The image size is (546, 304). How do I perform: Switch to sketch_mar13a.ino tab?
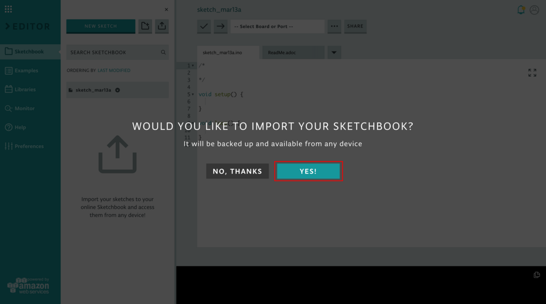[x=228, y=53]
